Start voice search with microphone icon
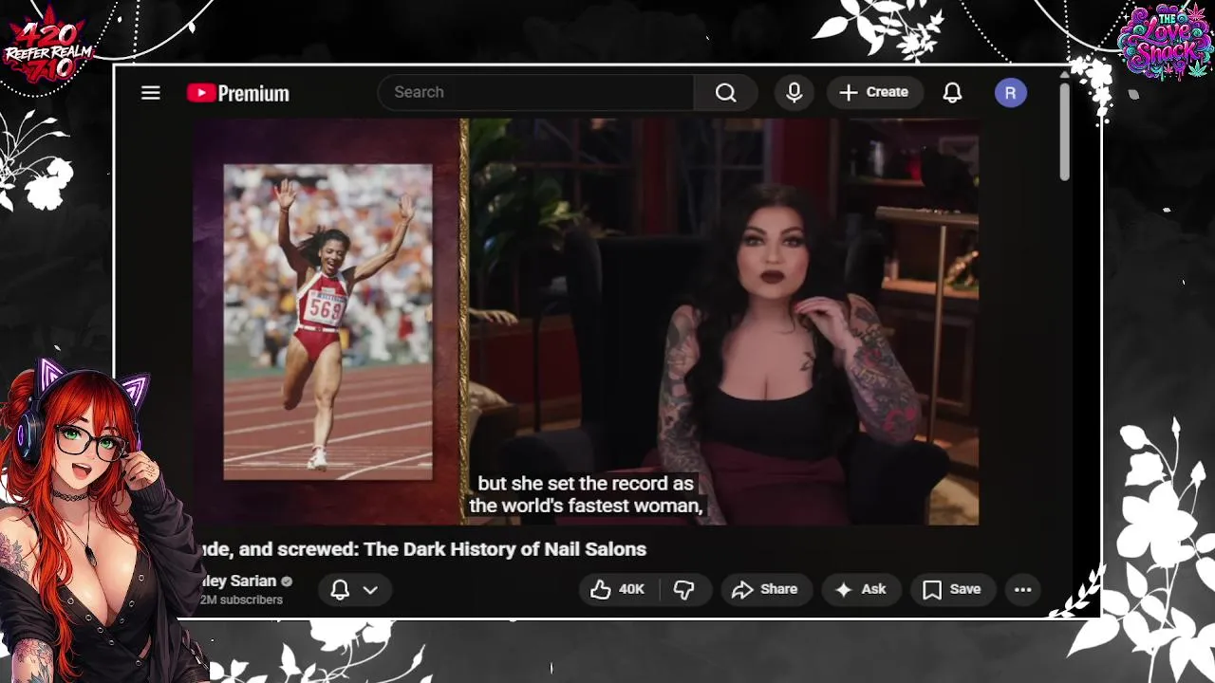This screenshot has height=683, width=1215. pyautogui.click(x=794, y=92)
